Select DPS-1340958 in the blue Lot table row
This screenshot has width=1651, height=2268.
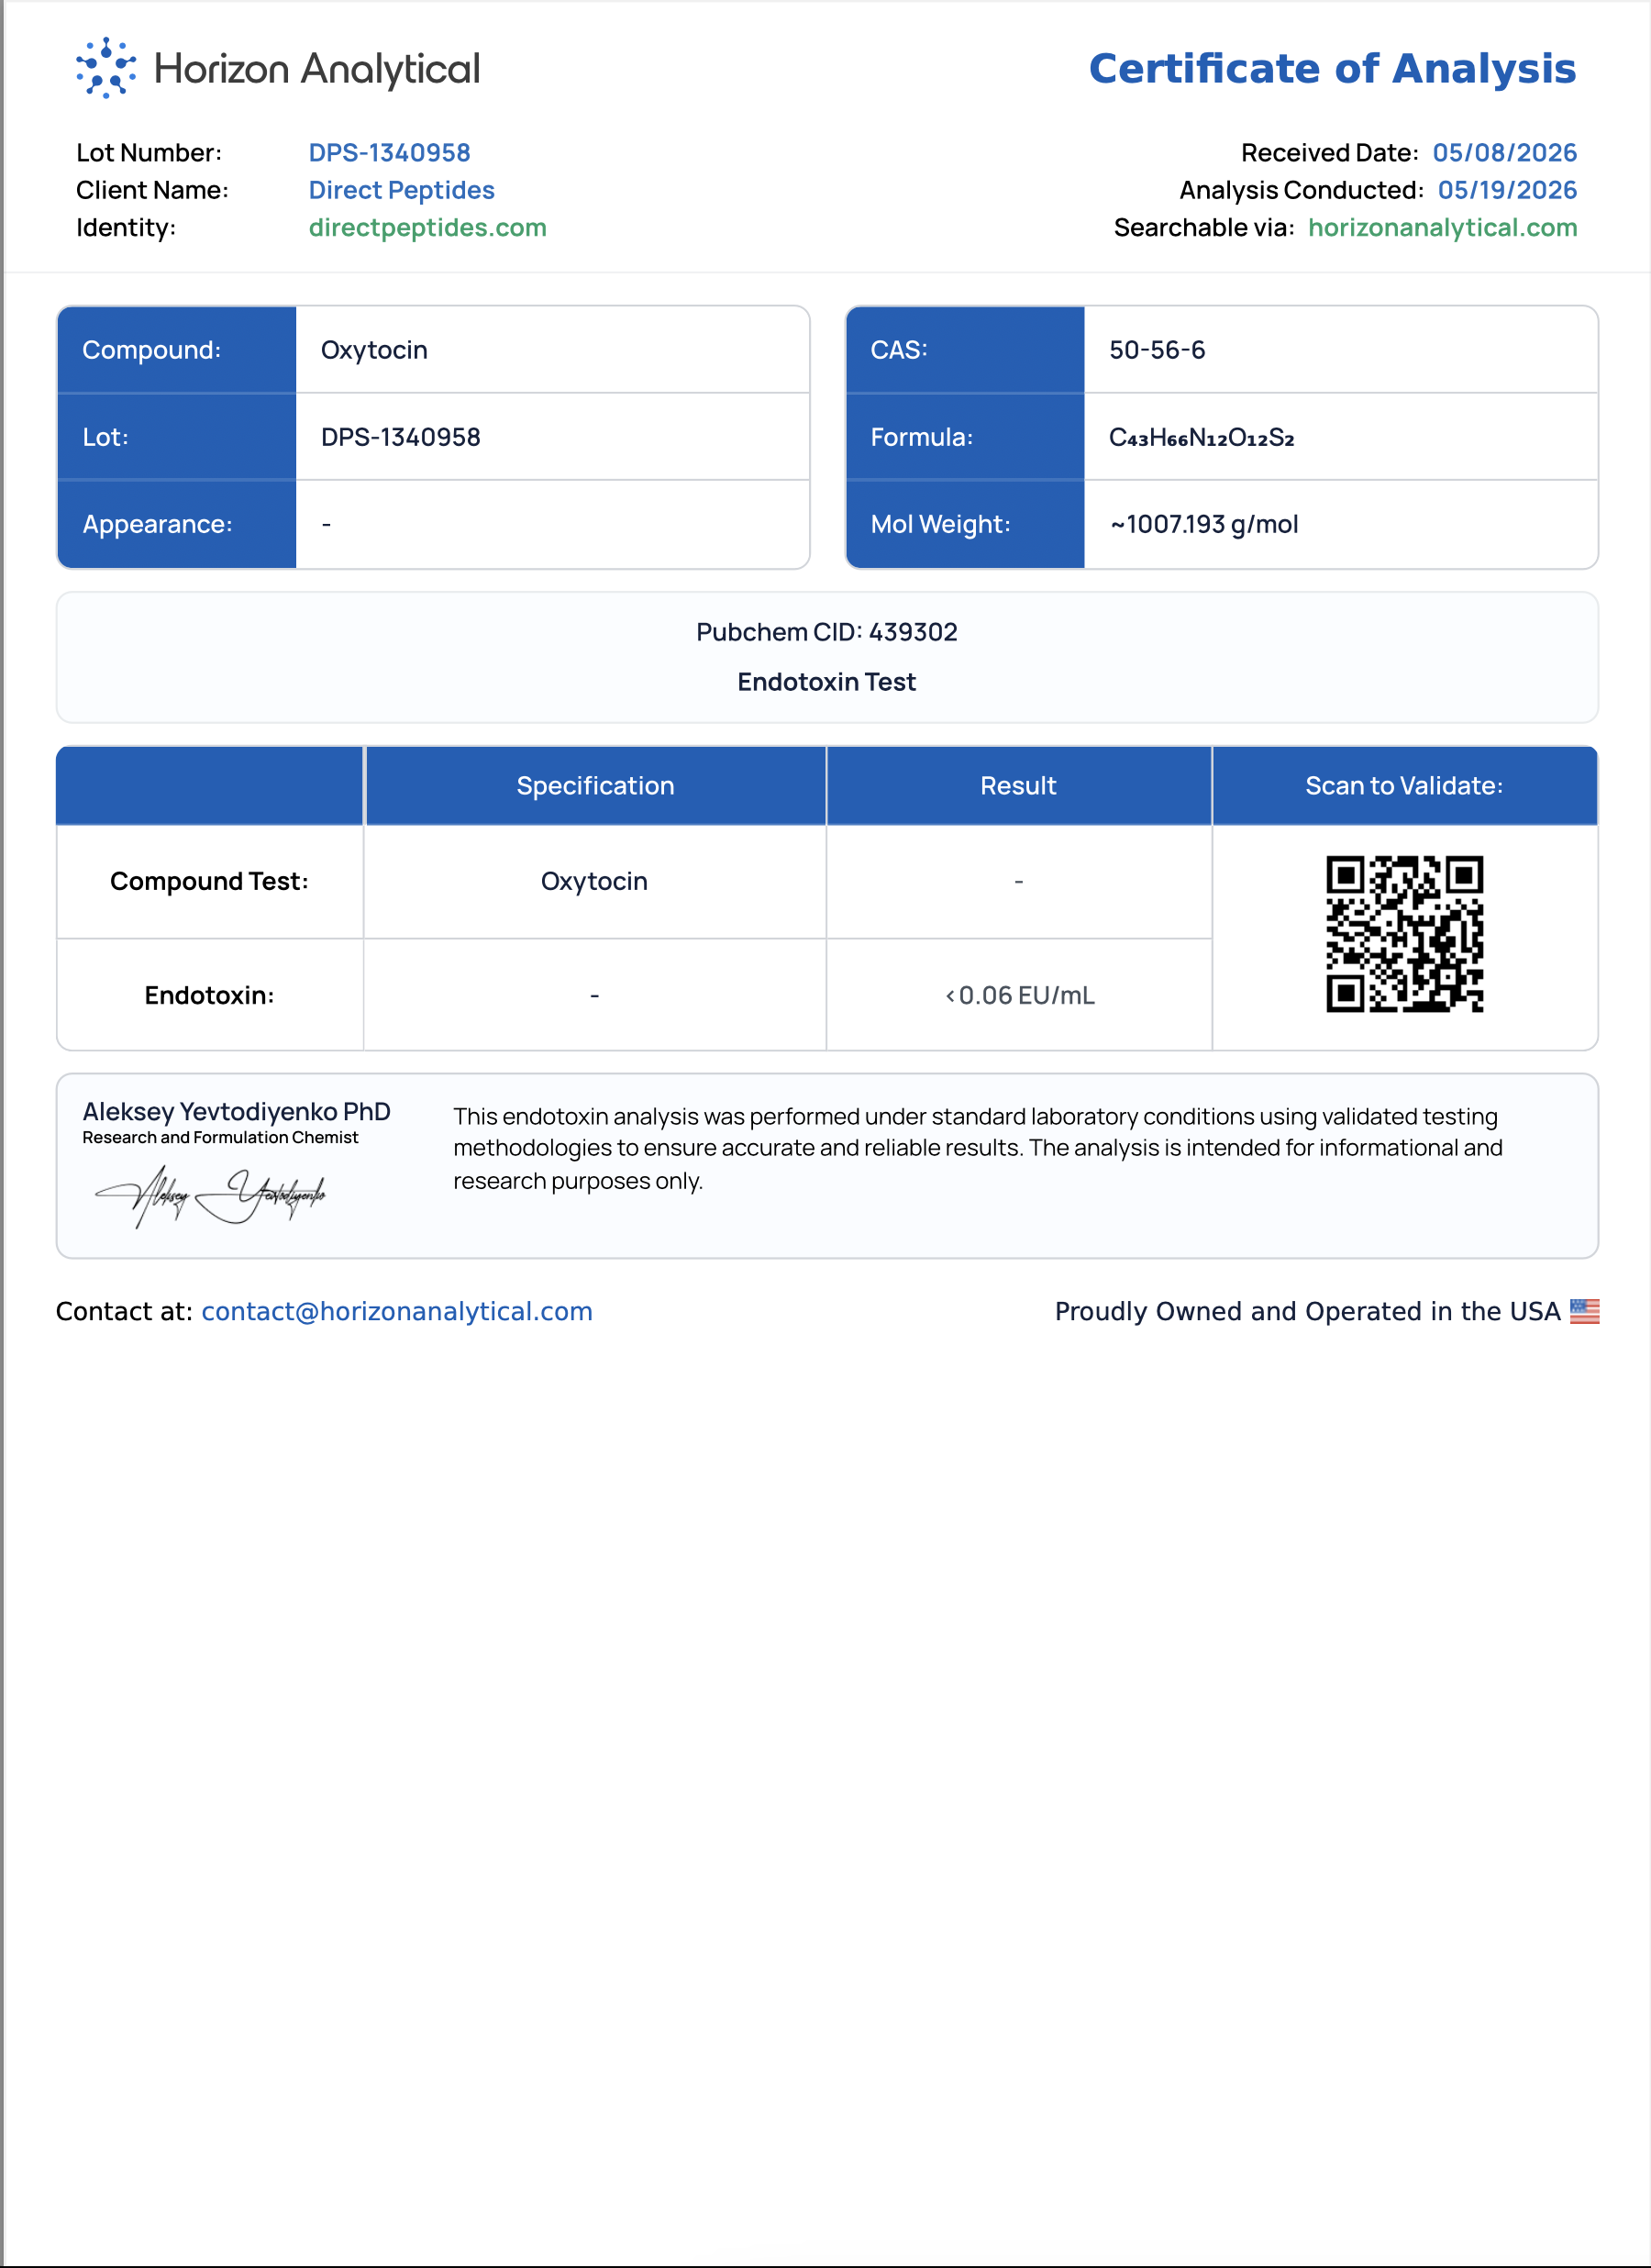(401, 437)
